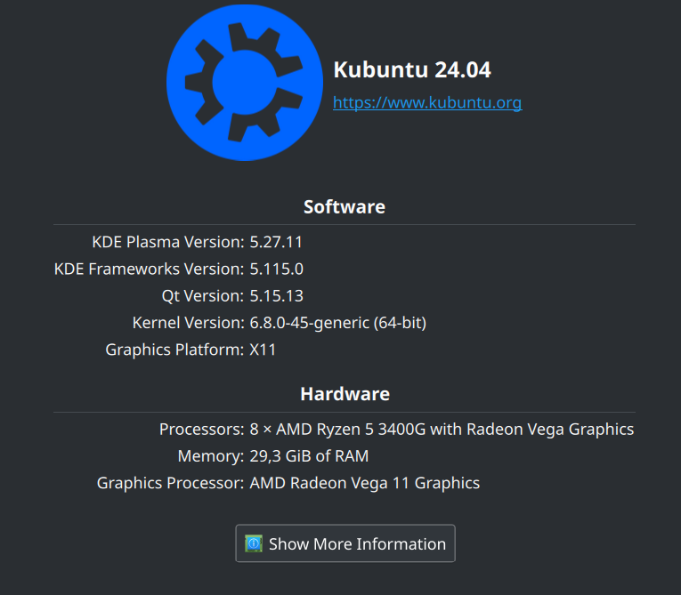Click the blue Kubuntu gear logo

(x=245, y=83)
